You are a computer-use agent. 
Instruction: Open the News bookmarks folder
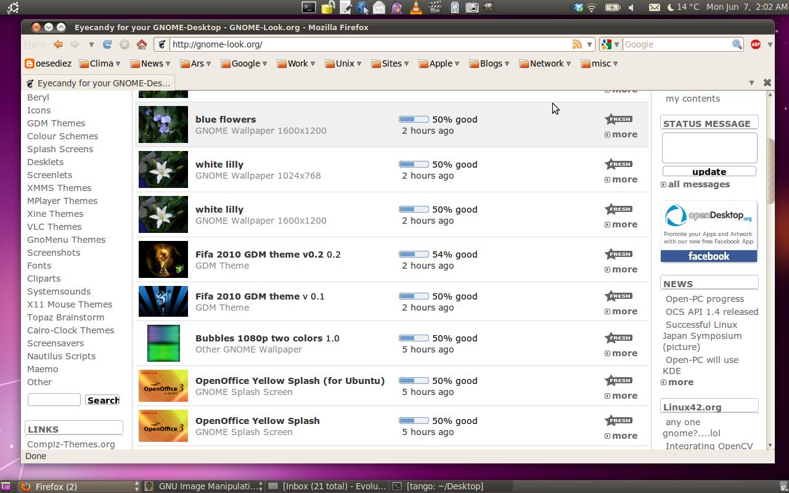(x=152, y=63)
